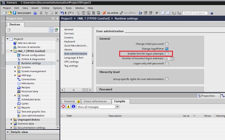
Task: Click the binoculars search icon
Action: click(x=211, y=13)
